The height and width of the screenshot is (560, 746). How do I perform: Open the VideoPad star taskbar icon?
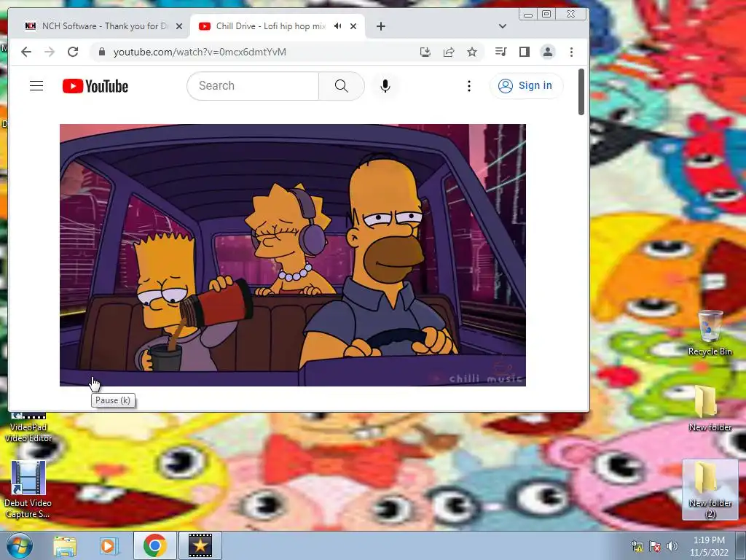pos(200,545)
